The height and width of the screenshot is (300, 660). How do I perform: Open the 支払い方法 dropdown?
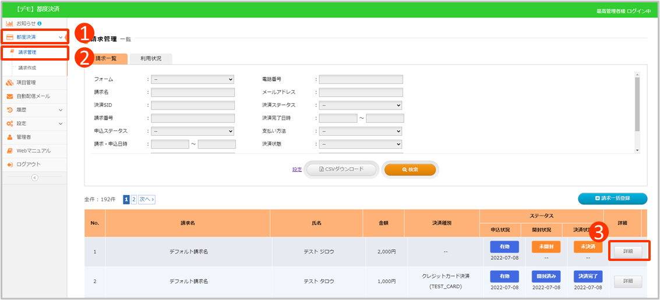(x=361, y=131)
